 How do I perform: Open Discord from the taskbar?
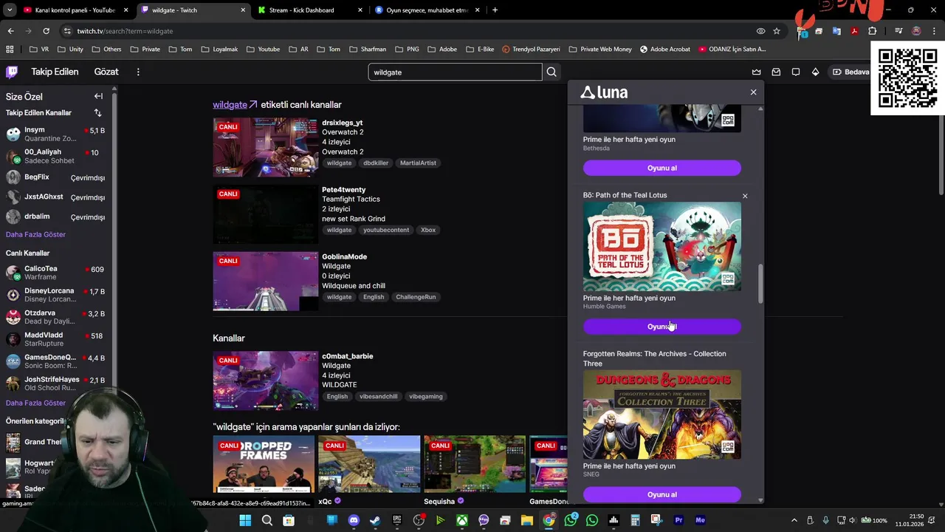353,520
